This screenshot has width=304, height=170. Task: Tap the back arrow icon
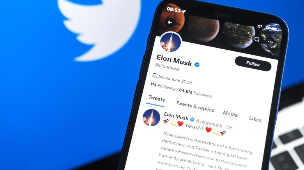(170, 23)
